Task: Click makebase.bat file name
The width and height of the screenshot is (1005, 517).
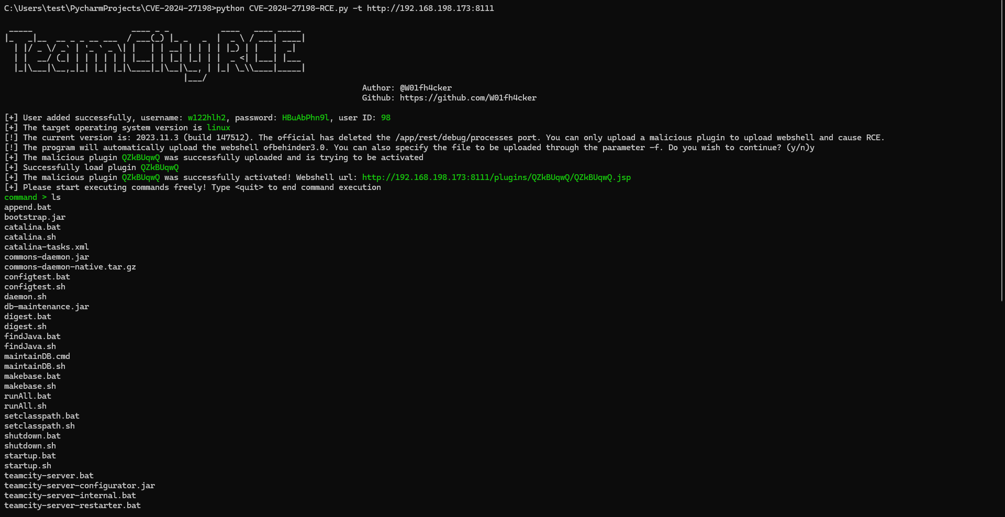Action: (32, 376)
